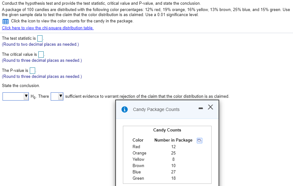This screenshot has height=186, width=293.
Task: Click the Number in Package column header
Action: pos(173,140)
